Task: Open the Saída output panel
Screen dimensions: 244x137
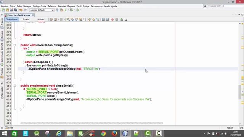Action: [x=9, y=128]
